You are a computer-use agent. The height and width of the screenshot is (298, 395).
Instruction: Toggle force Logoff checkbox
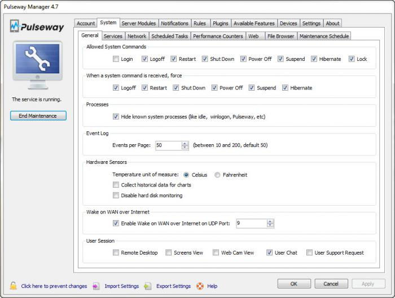116,88
